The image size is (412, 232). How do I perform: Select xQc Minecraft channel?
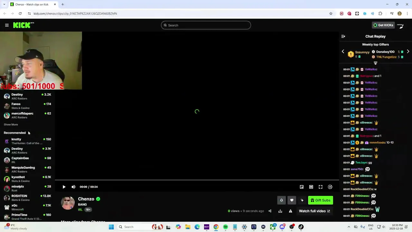coord(27,207)
